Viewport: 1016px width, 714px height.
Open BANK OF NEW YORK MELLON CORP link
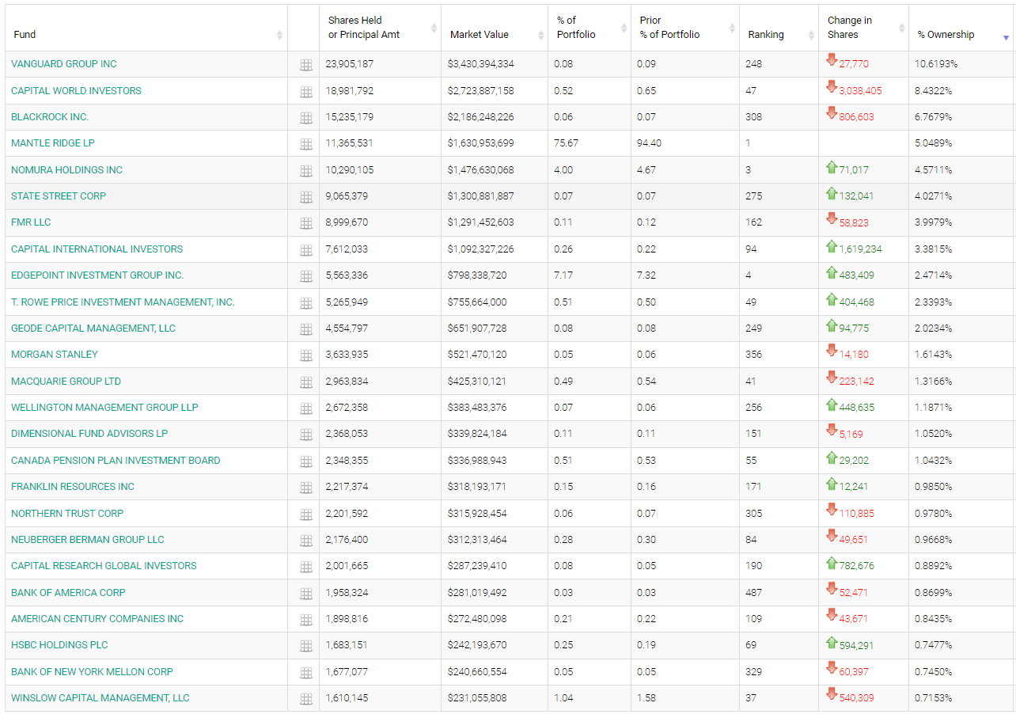point(92,672)
